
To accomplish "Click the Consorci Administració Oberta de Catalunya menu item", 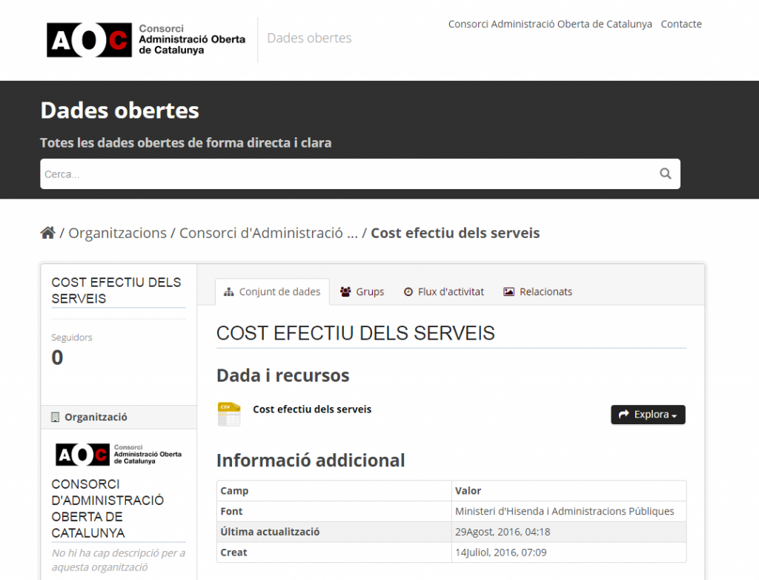I will point(548,24).
